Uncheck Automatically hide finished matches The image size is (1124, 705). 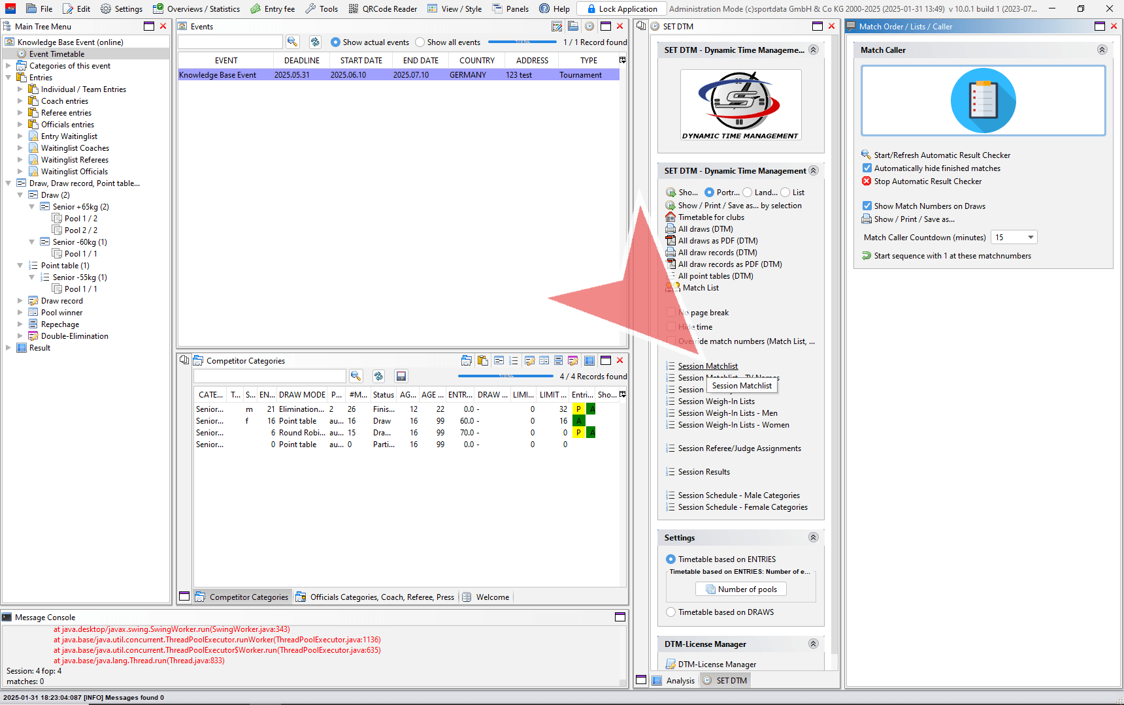pyautogui.click(x=867, y=168)
